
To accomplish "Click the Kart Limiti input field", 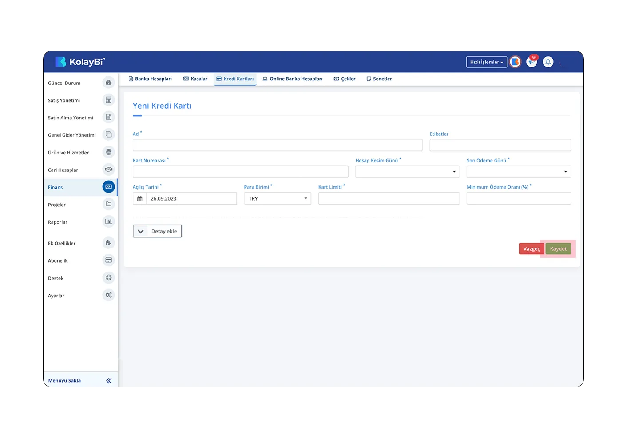I will point(389,198).
